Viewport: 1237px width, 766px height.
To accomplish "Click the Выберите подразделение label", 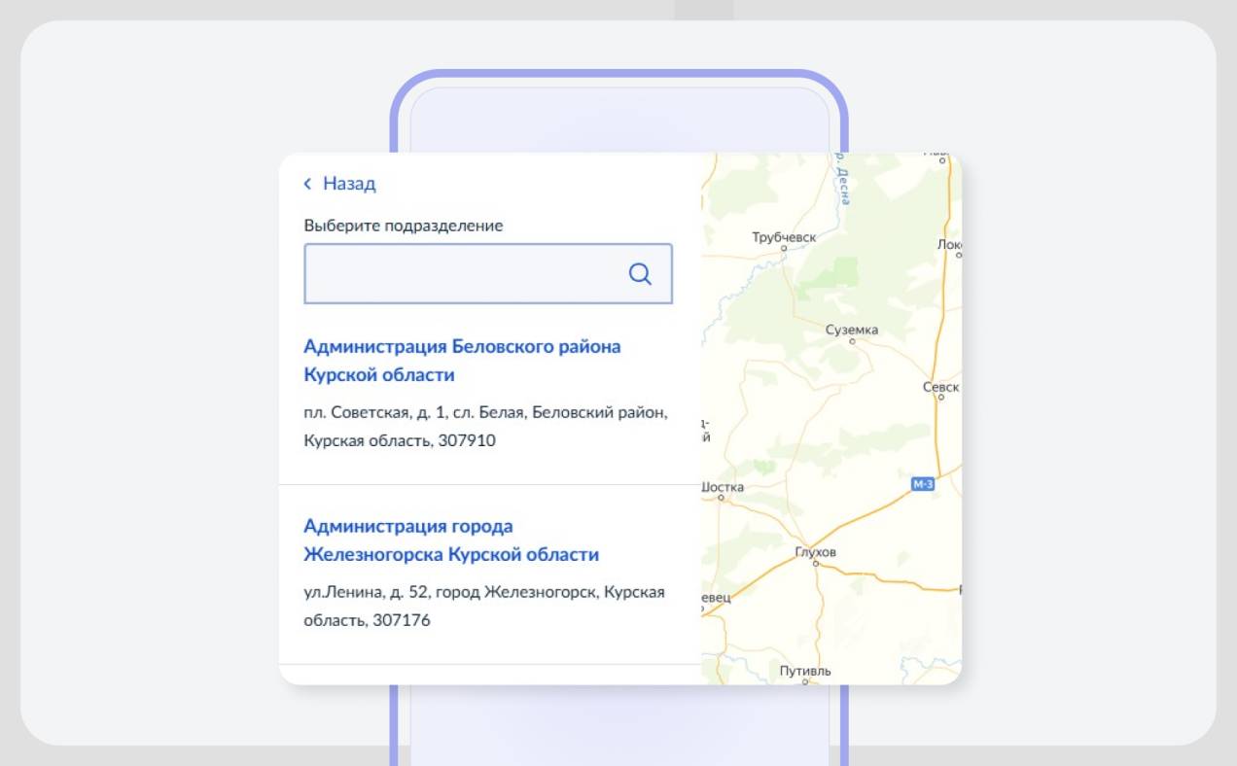I will pyautogui.click(x=404, y=226).
